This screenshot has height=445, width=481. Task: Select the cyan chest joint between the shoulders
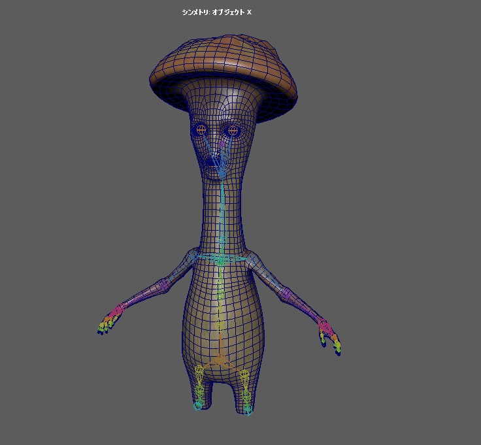221,260
